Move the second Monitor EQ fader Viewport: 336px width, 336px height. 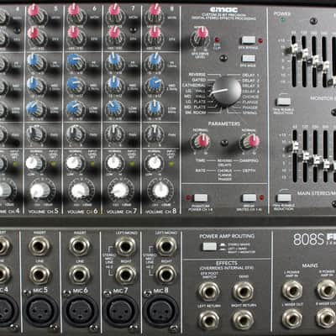coord(305,54)
